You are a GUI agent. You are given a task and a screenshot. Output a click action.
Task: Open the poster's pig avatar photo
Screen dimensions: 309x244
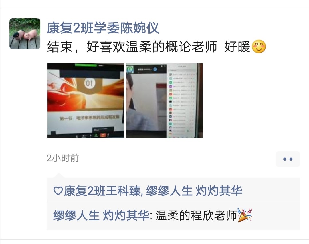(25, 34)
